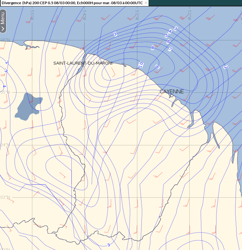Click the Saint-Laurent-du-Maroni city marker
The image size is (242, 250).
(83, 66)
